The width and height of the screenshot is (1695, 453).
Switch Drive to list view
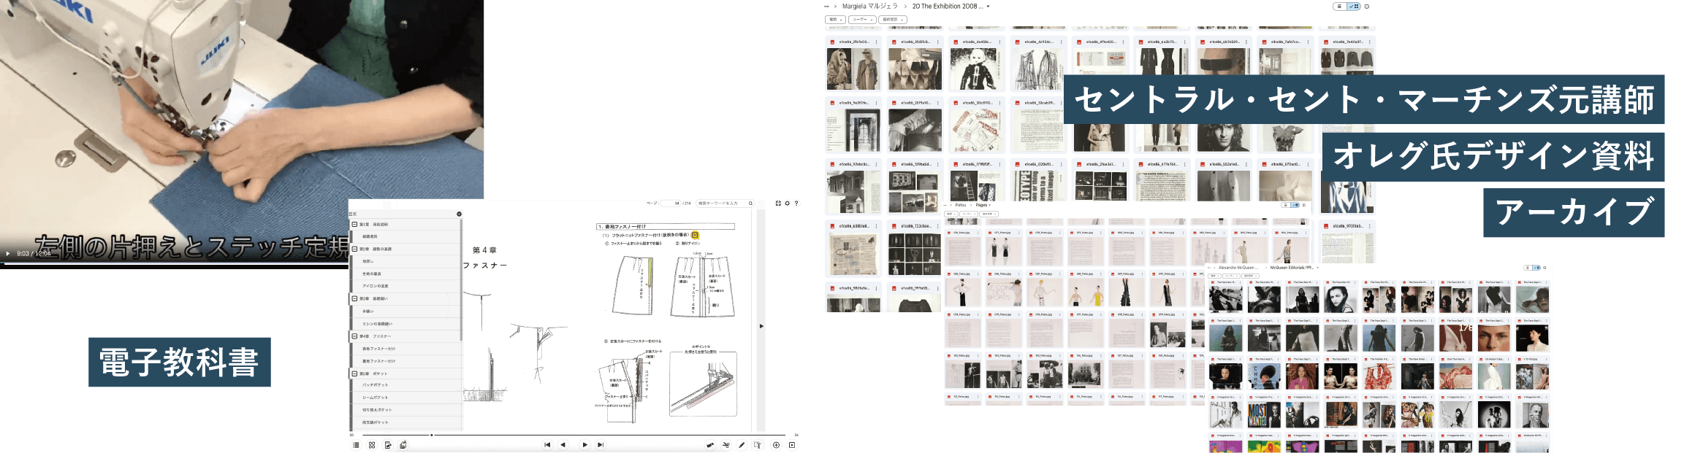pos(1338,7)
